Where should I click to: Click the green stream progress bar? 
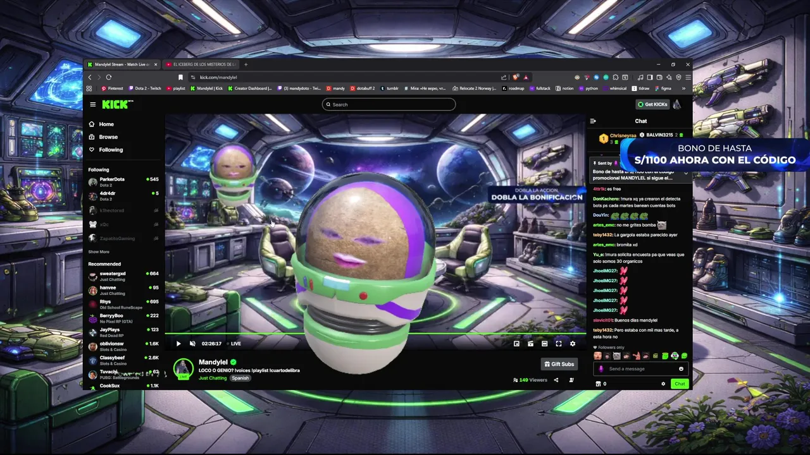pos(375,333)
